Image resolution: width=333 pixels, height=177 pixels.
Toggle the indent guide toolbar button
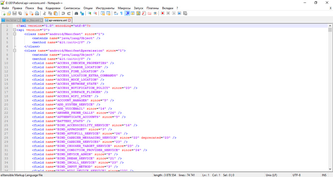[127, 13]
